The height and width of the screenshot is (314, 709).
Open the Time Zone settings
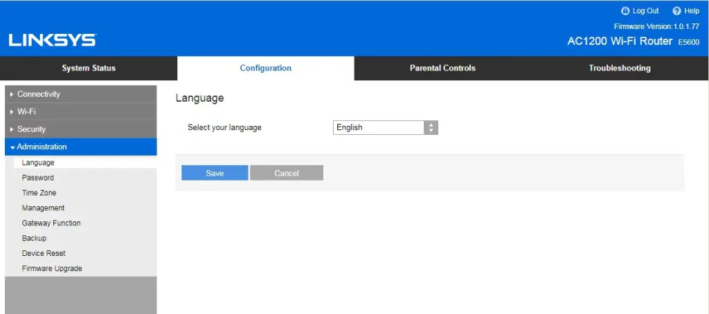pyautogui.click(x=39, y=193)
